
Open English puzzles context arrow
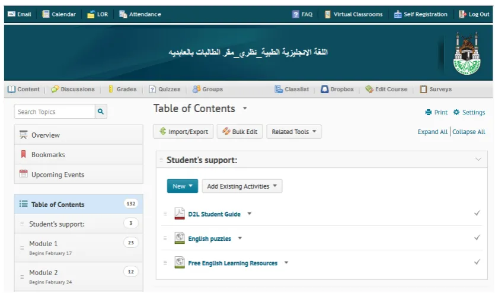[240, 238]
